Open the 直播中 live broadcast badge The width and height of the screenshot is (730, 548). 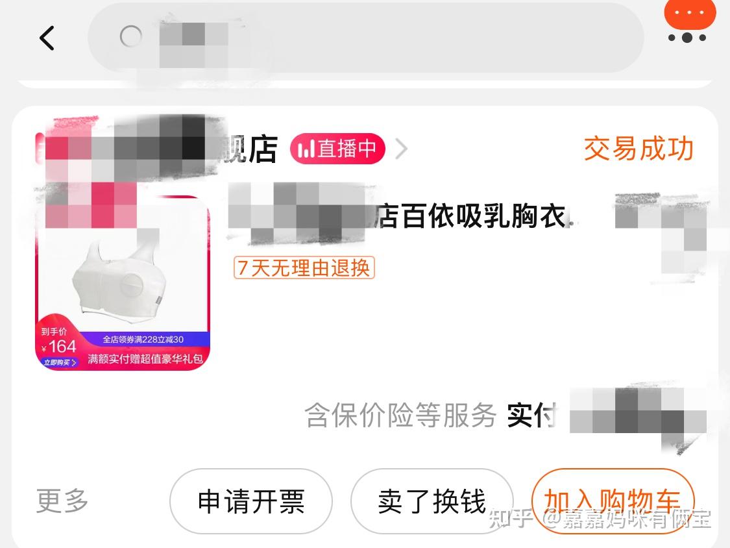coord(337,149)
